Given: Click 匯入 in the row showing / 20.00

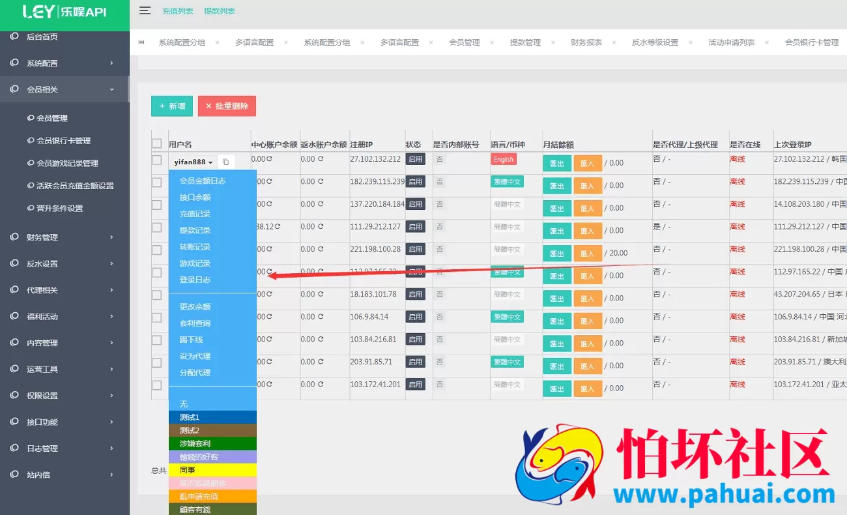Looking at the screenshot, I should (588, 253).
